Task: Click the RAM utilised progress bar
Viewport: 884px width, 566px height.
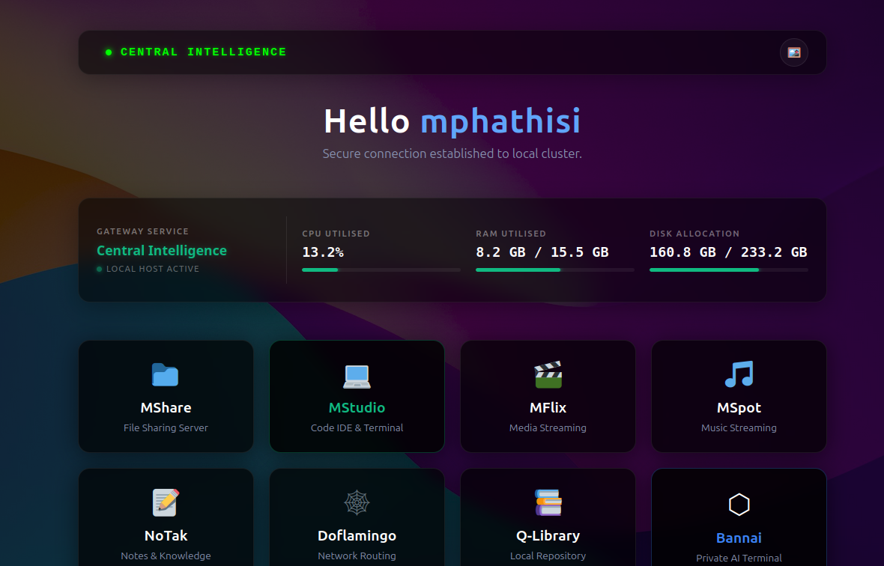Action: [x=555, y=270]
